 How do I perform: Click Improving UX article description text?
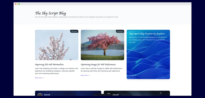(57, 71)
